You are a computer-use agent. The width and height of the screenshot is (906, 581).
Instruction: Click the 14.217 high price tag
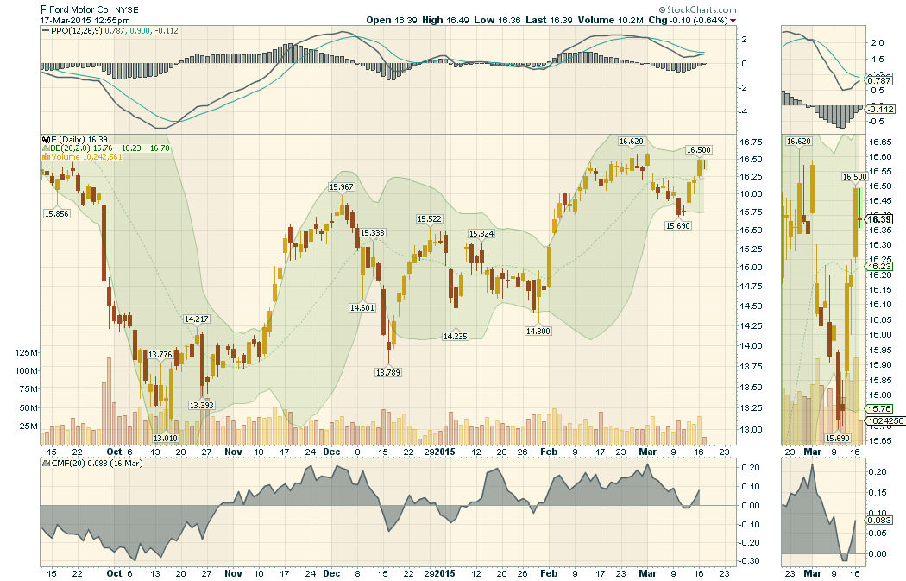click(x=197, y=319)
